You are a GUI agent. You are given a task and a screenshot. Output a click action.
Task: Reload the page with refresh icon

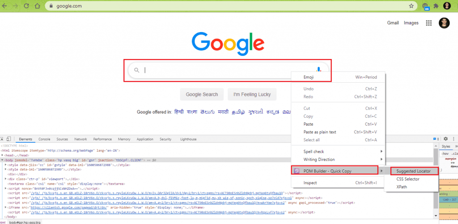pos(26,6)
